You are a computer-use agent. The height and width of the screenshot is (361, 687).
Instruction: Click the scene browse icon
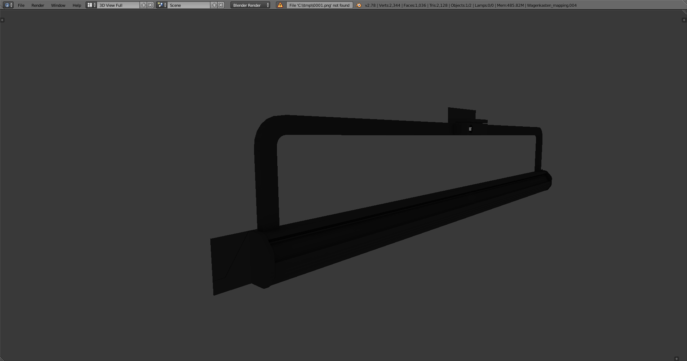click(162, 5)
